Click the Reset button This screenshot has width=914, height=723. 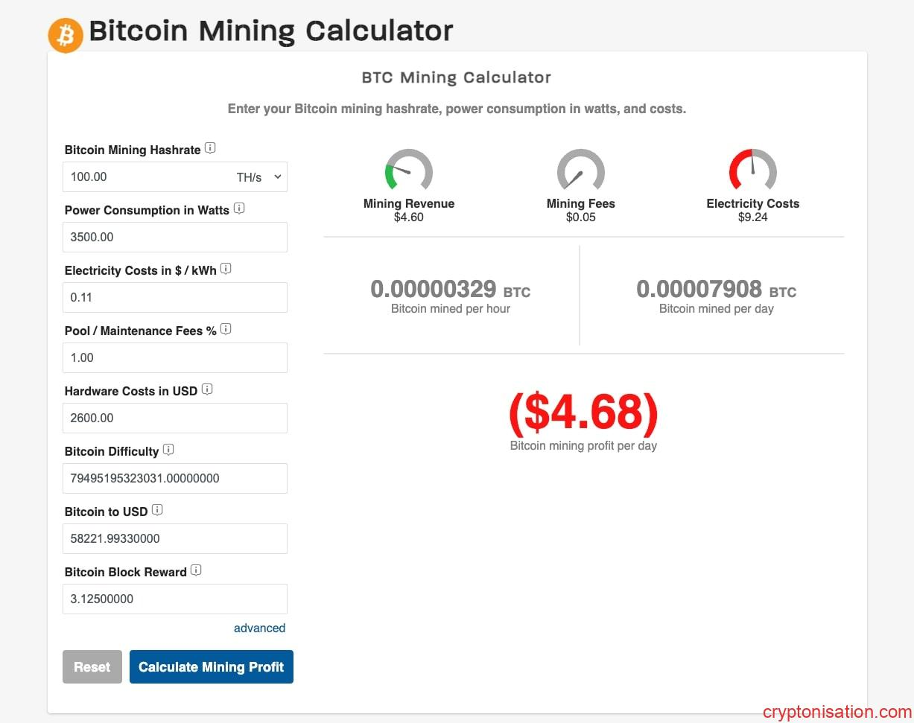click(92, 667)
